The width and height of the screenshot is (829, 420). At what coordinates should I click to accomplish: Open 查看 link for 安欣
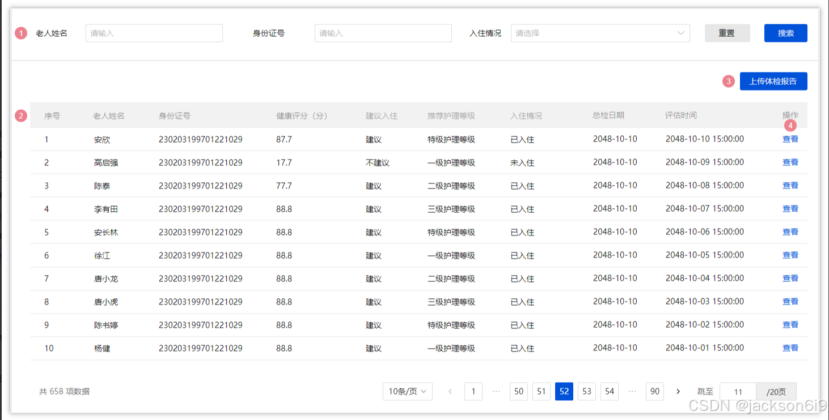pos(790,139)
